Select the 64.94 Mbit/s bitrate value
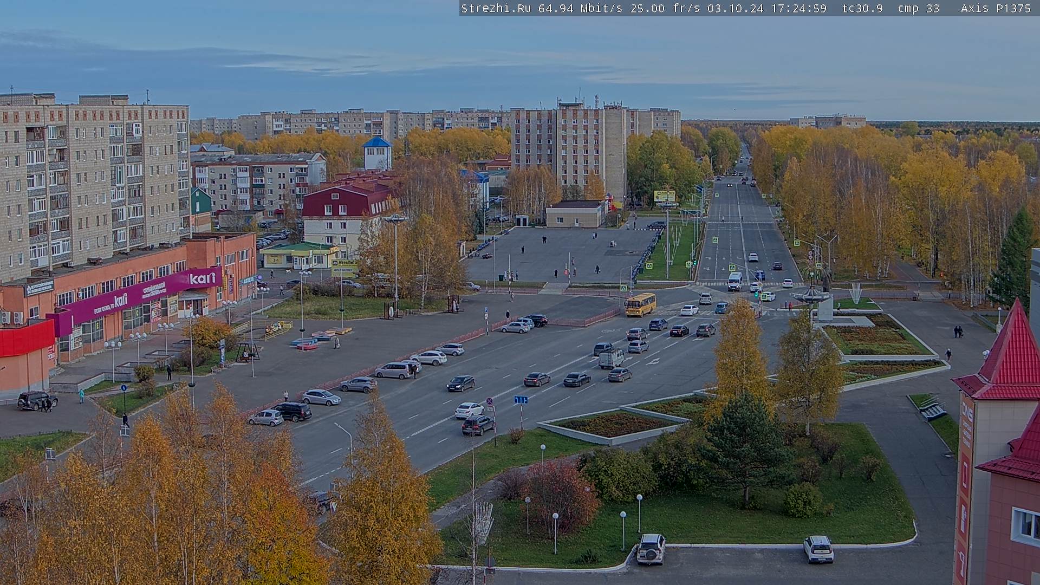 pyautogui.click(x=580, y=8)
